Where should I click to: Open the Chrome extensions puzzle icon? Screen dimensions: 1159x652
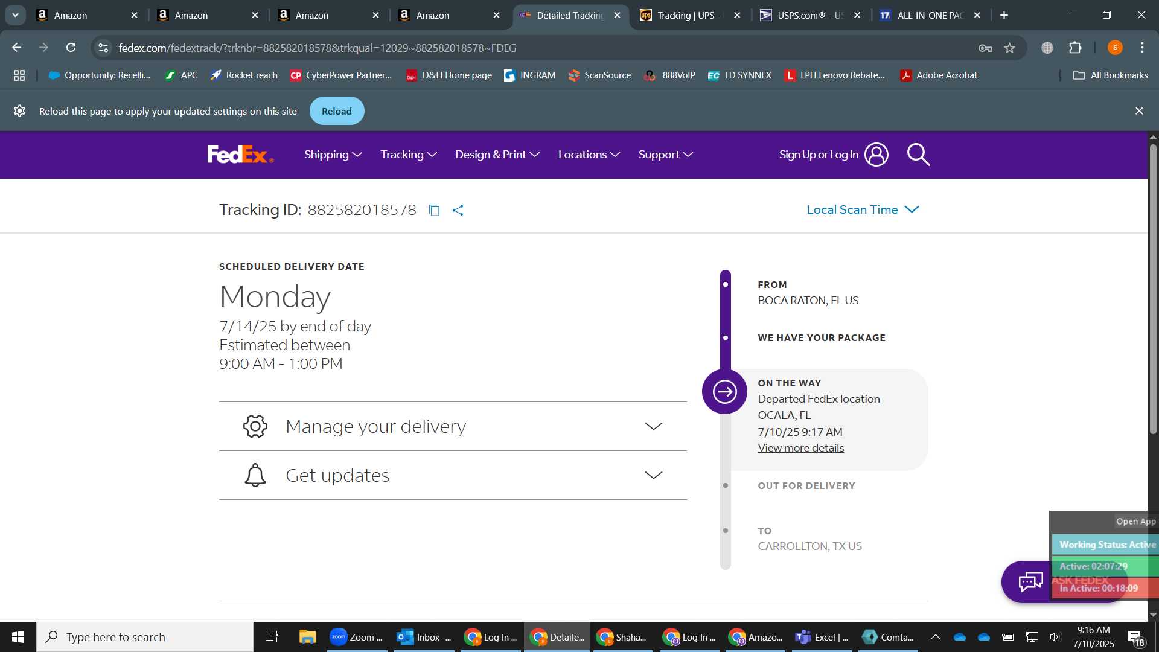(x=1075, y=48)
